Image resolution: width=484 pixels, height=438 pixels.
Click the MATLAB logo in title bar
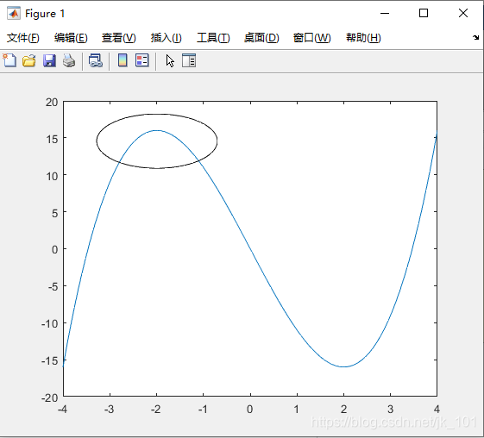point(14,13)
